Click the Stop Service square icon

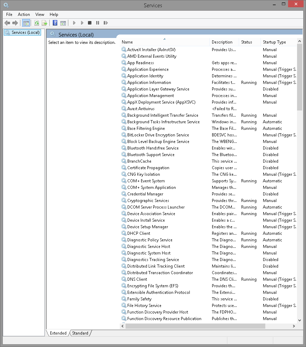click(x=90, y=23)
